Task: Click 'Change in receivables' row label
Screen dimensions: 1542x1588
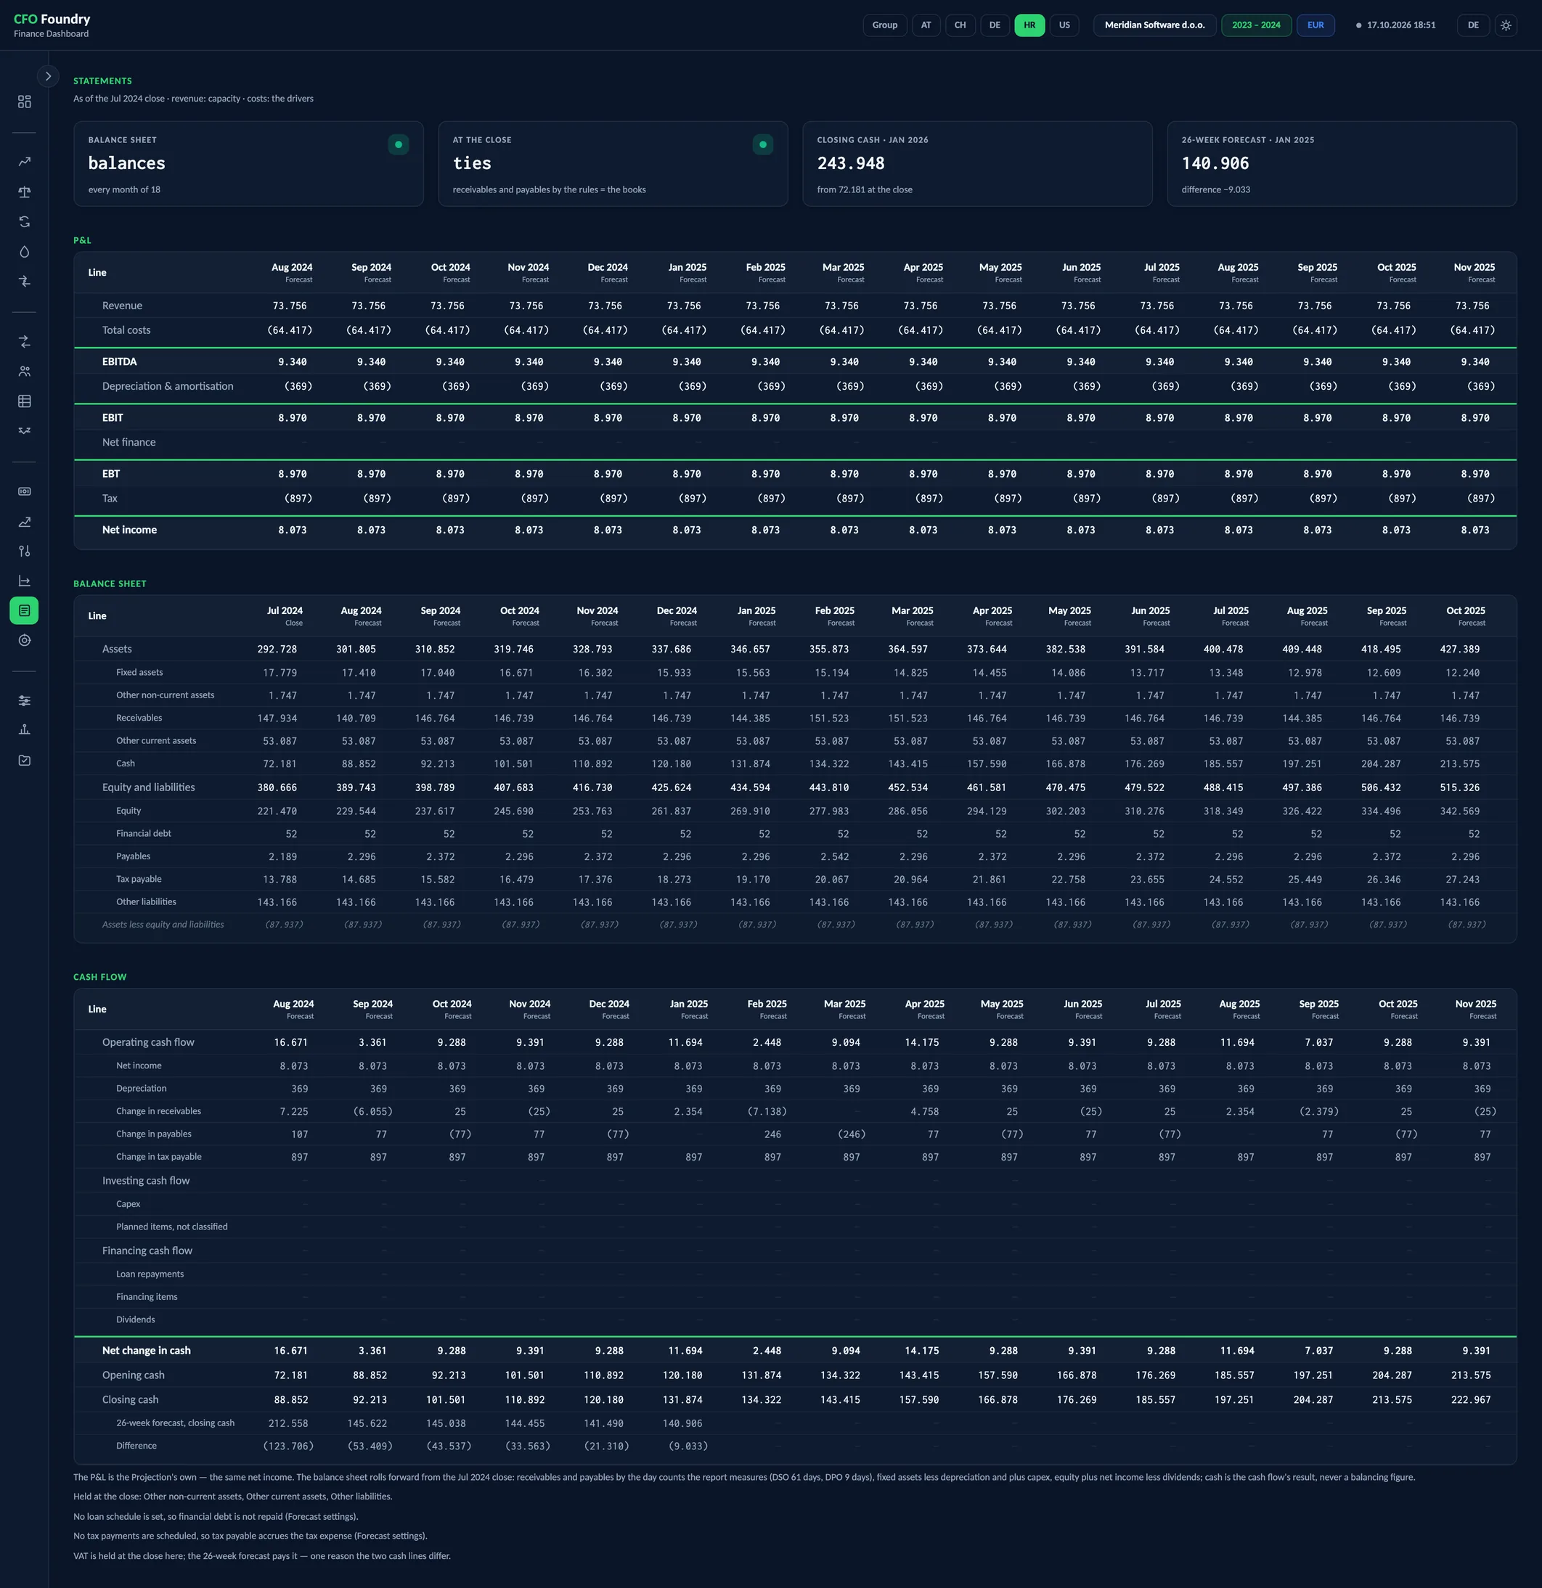Action: point(158,1112)
